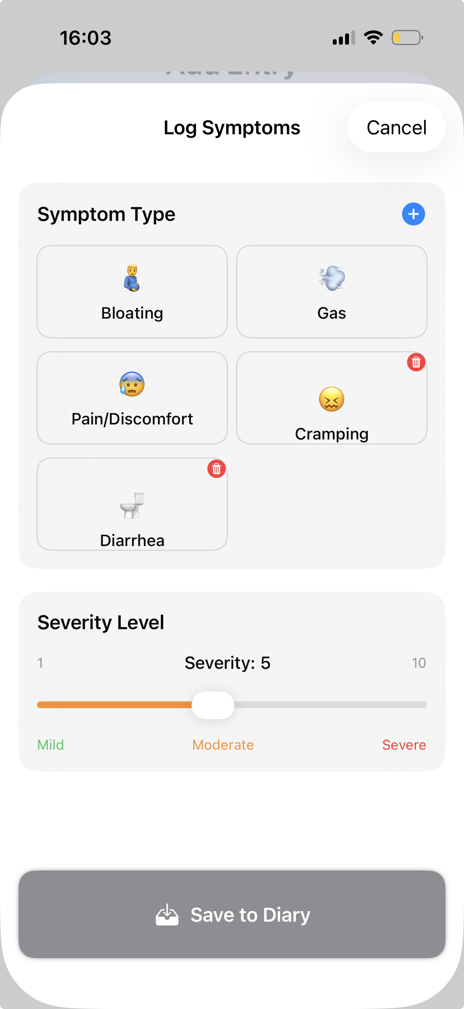
Task: Save the entry to Diary
Action: (232, 914)
